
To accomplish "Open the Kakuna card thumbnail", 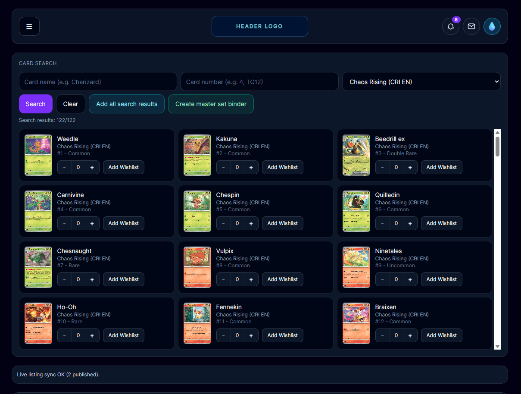I will point(197,155).
